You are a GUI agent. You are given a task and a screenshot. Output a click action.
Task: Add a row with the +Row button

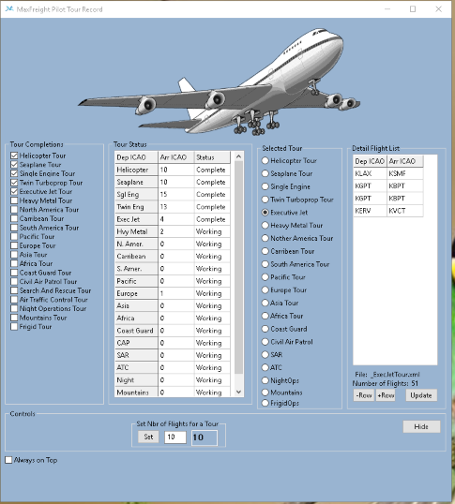[x=386, y=395]
